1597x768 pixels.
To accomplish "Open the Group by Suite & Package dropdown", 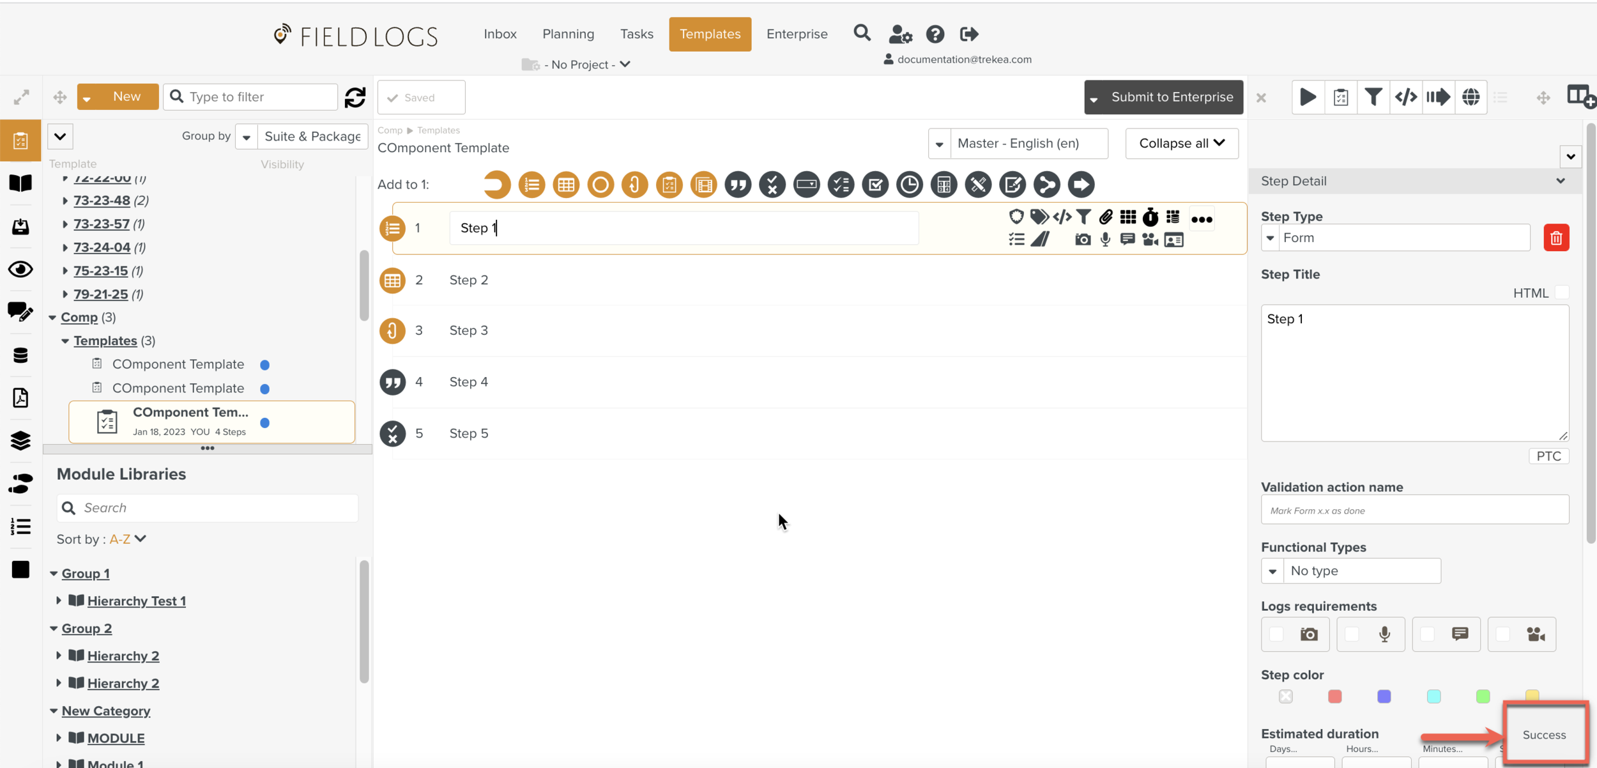I will [x=302, y=136].
